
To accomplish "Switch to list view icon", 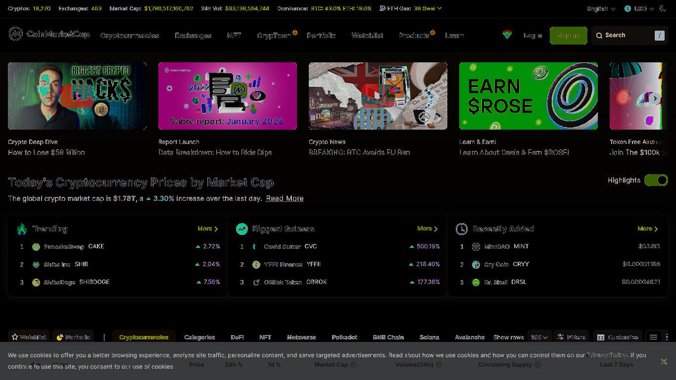I will click(653, 337).
